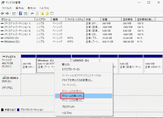This screenshot has height=118, width=163.
Task: Click the LENOVO (D:) volume row icon
Action: pos(2,38)
